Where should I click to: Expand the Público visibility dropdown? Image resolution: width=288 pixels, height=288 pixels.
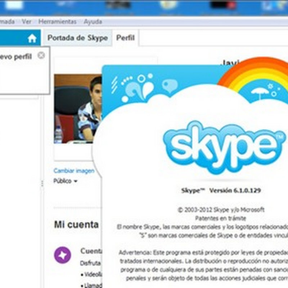[x=65, y=181]
